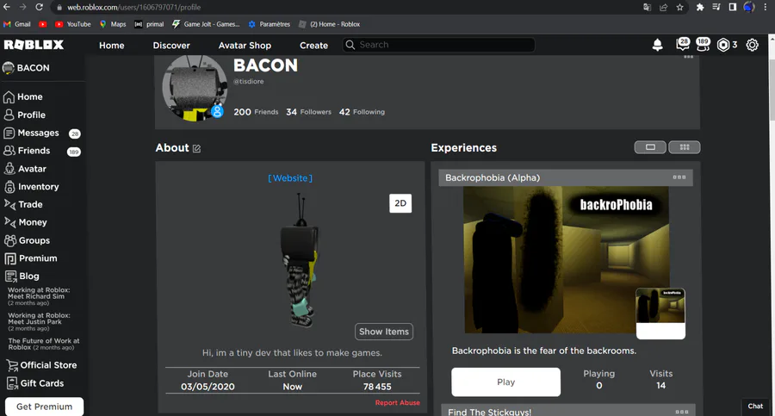Open messages icon in top bar
This screenshot has height=416, width=775.
pyautogui.click(x=683, y=45)
